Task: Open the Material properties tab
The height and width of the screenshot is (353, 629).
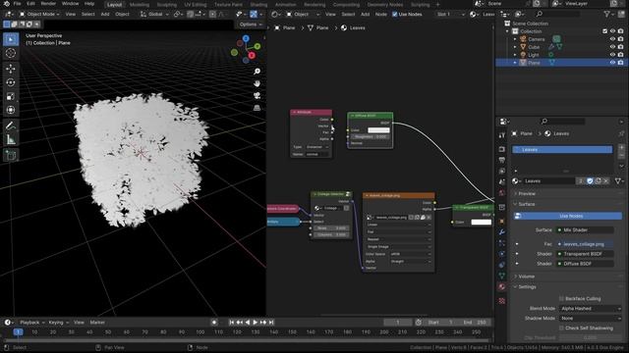Action: (x=502, y=287)
